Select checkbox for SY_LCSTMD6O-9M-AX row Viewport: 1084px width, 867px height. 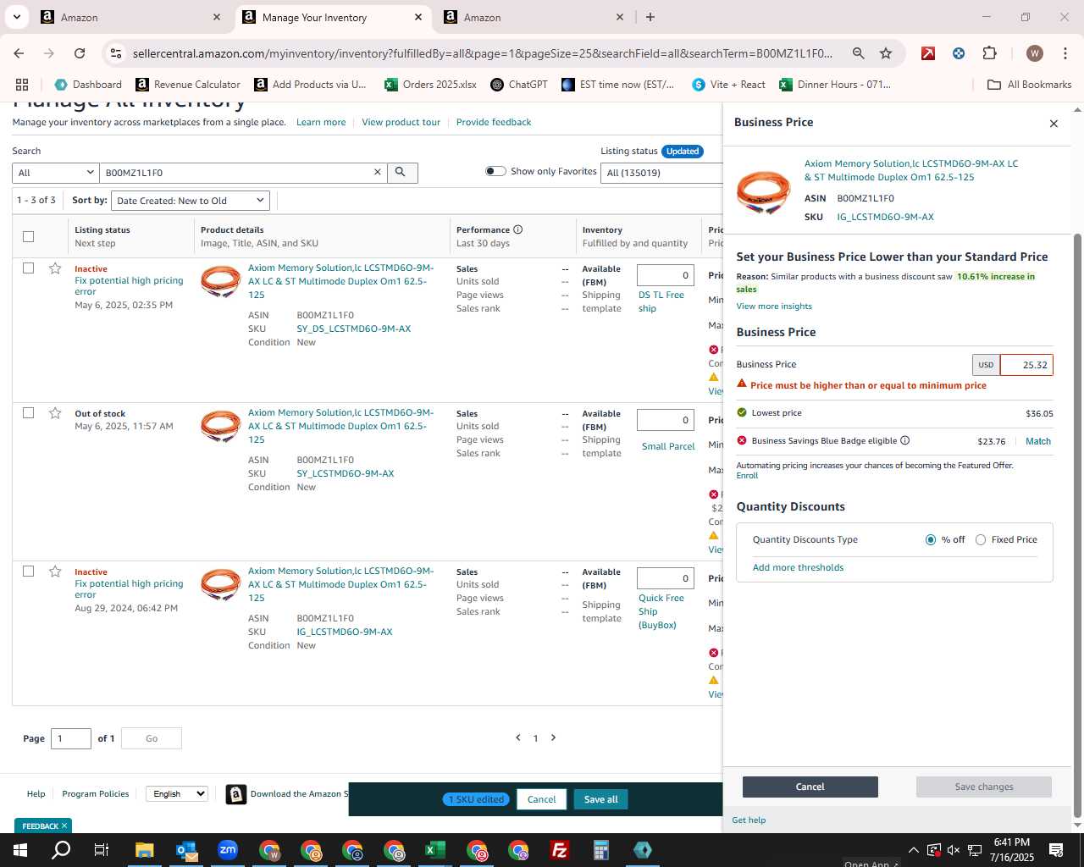[28, 413]
